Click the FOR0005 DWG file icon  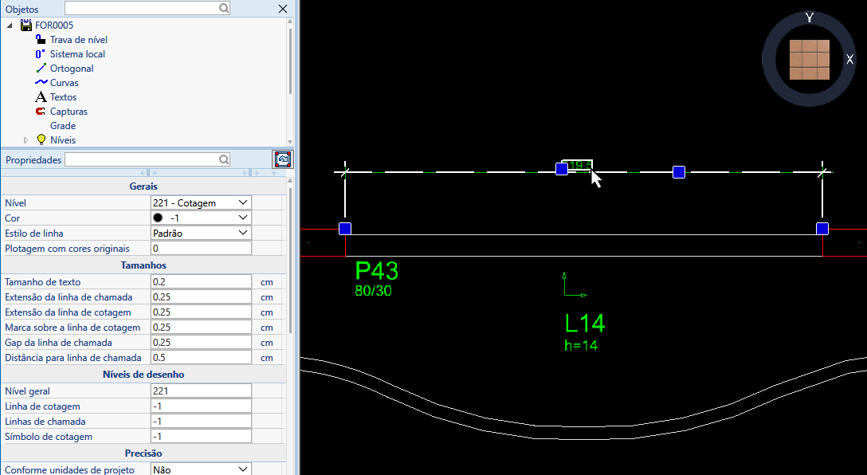click(26, 26)
